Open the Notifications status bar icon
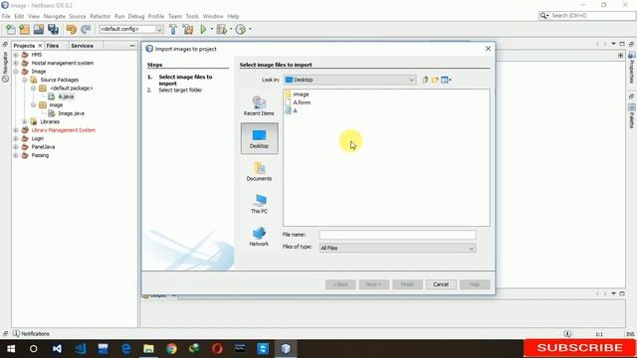637x358 pixels. [x=16, y=334]
